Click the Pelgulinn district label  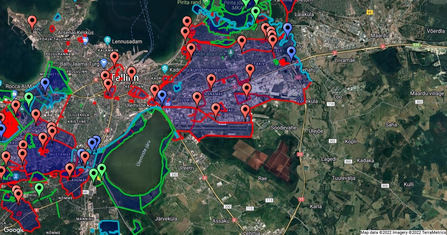point(76,71)
